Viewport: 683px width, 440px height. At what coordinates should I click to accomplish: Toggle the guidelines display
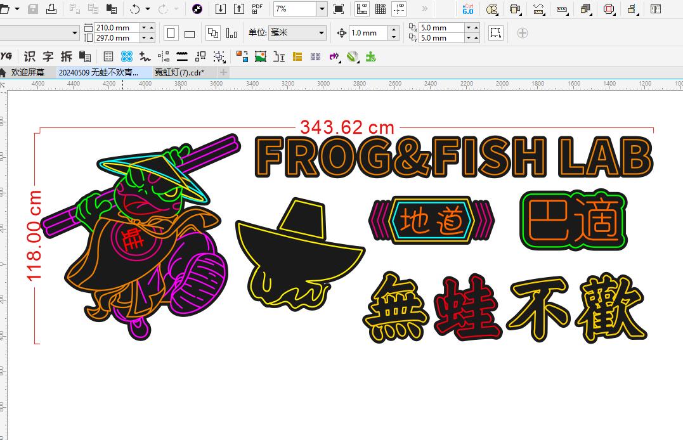click(399, 9)
